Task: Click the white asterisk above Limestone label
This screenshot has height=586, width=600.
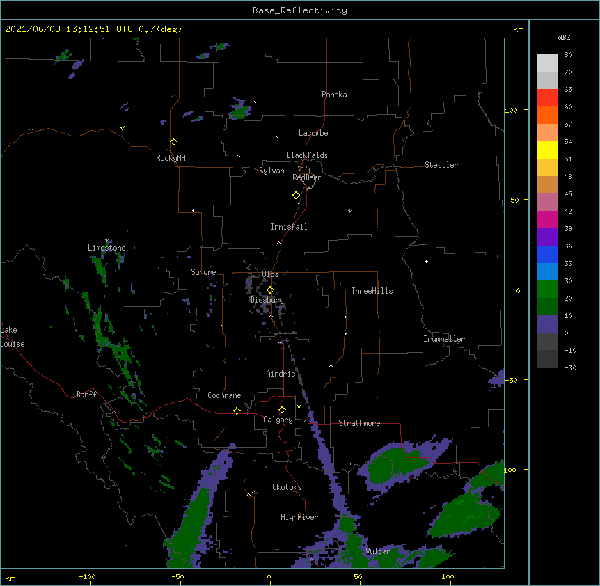Action: point(106,241)
